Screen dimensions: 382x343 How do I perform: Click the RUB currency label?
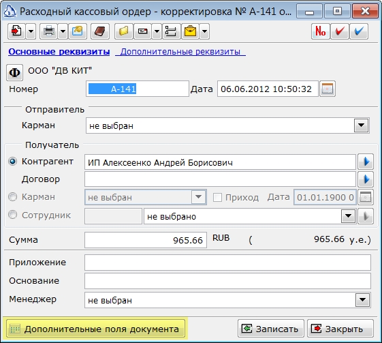click(221, 238)
